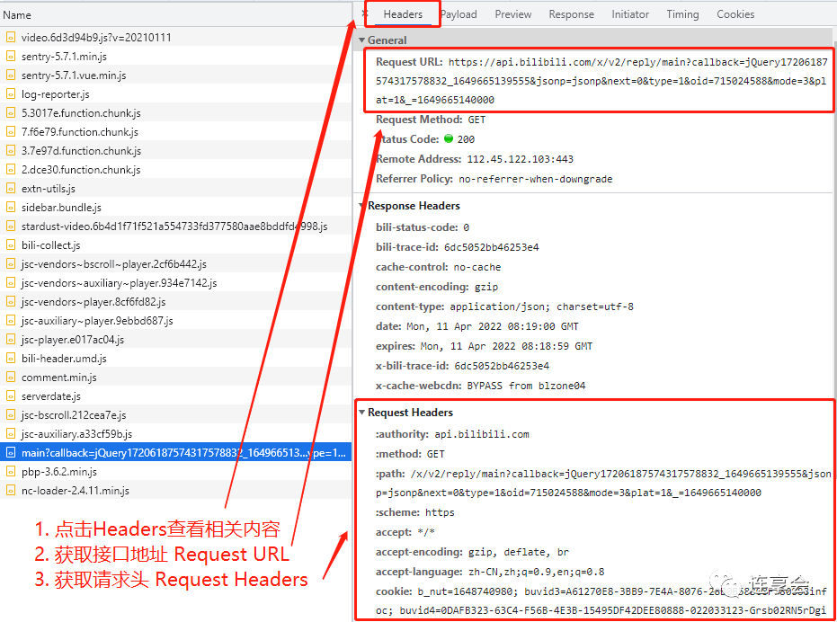The image size is (837, 622).
Task: Click the green Status Code 200 indicator
Action: [449, 138]
